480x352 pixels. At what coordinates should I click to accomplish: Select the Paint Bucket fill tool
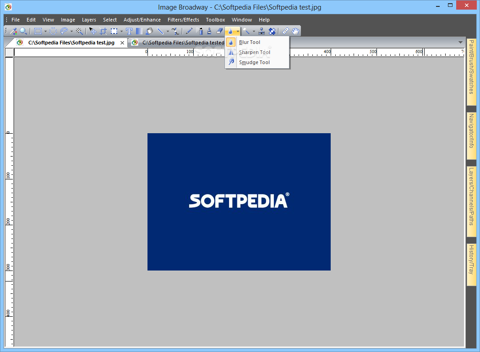coord(149,31)
